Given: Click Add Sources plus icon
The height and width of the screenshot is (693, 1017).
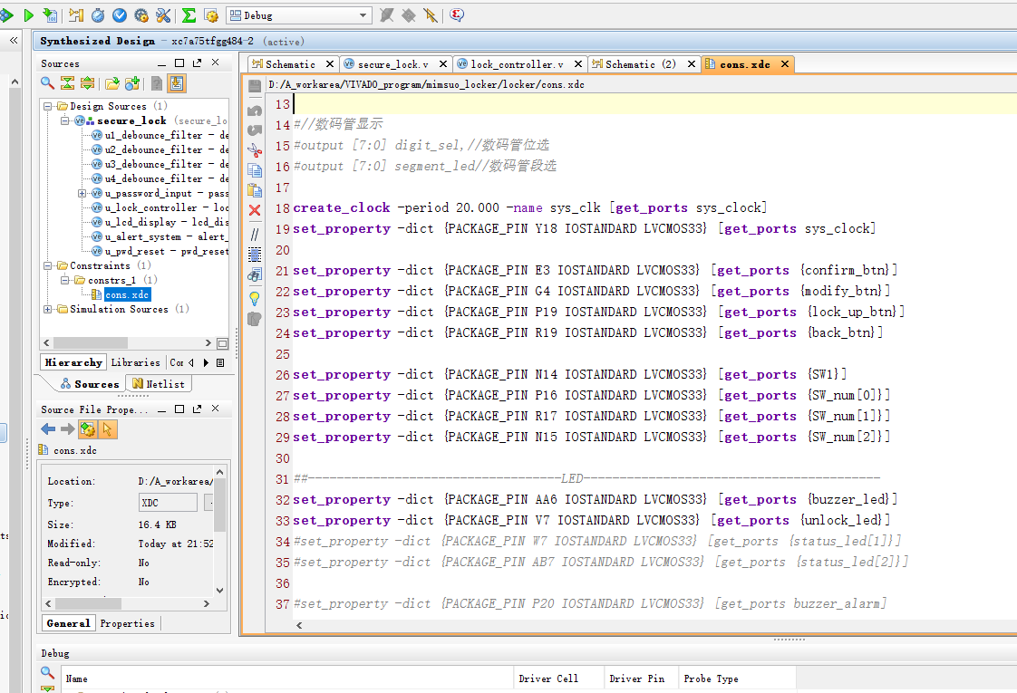Looking at the screenshot, I should coord(132,83).
